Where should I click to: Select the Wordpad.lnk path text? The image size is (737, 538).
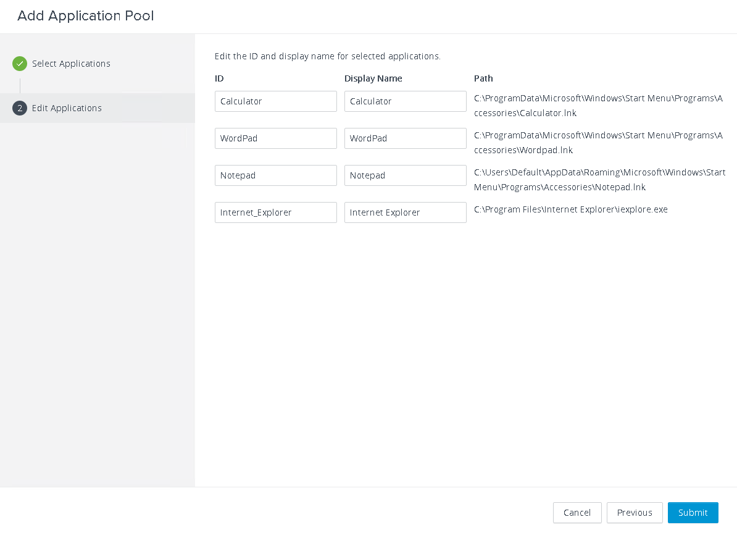pyautogui.click(x=598, y=143)
